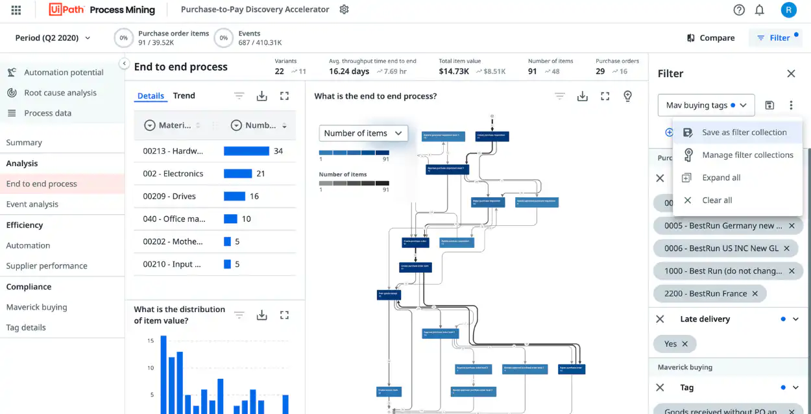The height and width of the screenshot is (414, 811).
Task: Remove the Late delivery filter
Action: (x=660, y=319)
